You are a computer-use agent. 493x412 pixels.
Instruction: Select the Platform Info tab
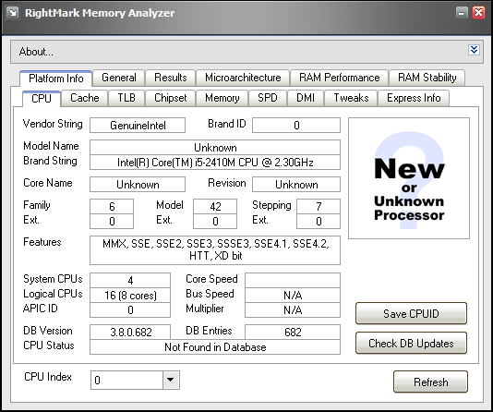coord(56,79)
